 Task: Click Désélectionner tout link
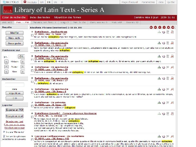[14, 128]
